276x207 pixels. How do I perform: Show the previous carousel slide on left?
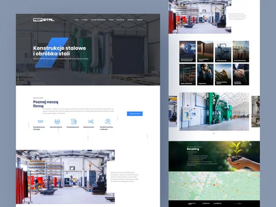point(172,112)
